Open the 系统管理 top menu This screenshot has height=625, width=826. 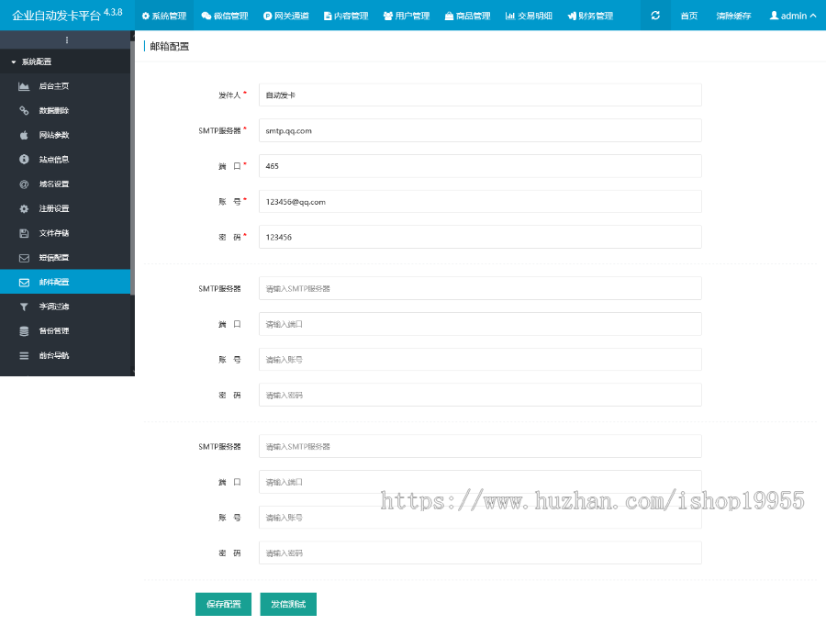point(164,16)
